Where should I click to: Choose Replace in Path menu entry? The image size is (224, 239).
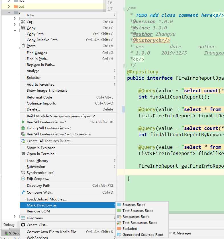pyautogui.click(x=68, y=65)
